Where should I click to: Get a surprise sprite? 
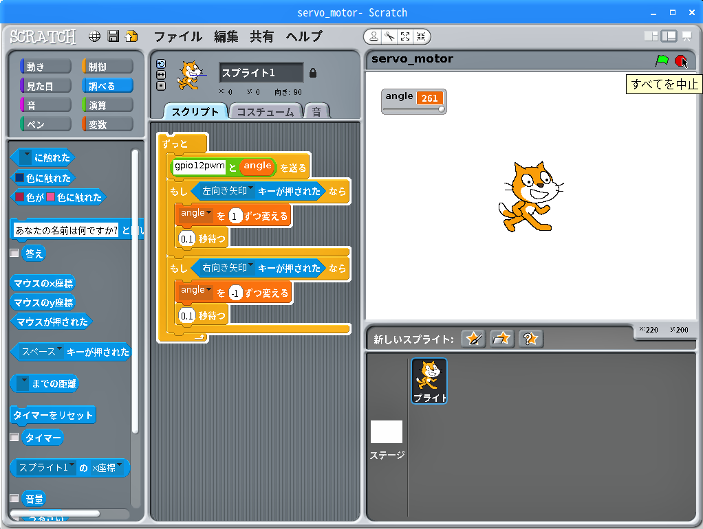pos(531,339)
